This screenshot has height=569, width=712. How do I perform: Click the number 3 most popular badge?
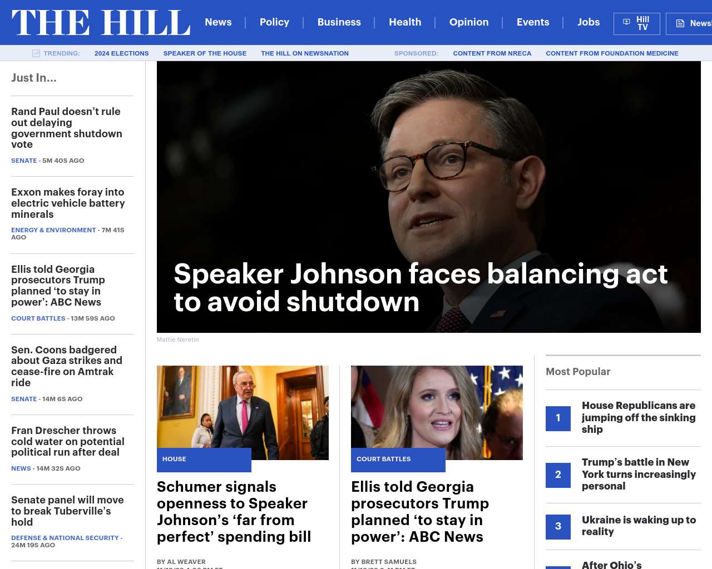[558, 526]
